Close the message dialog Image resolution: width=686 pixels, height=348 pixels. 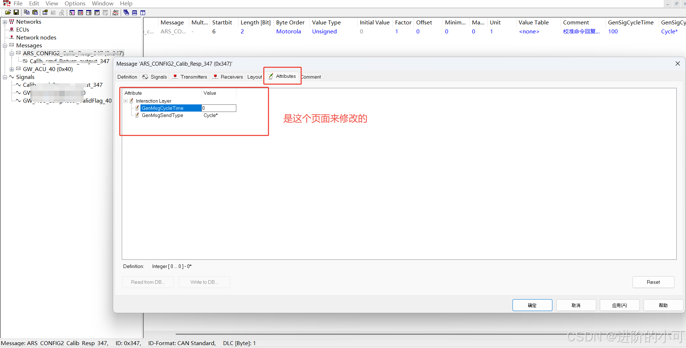point(678,64)
